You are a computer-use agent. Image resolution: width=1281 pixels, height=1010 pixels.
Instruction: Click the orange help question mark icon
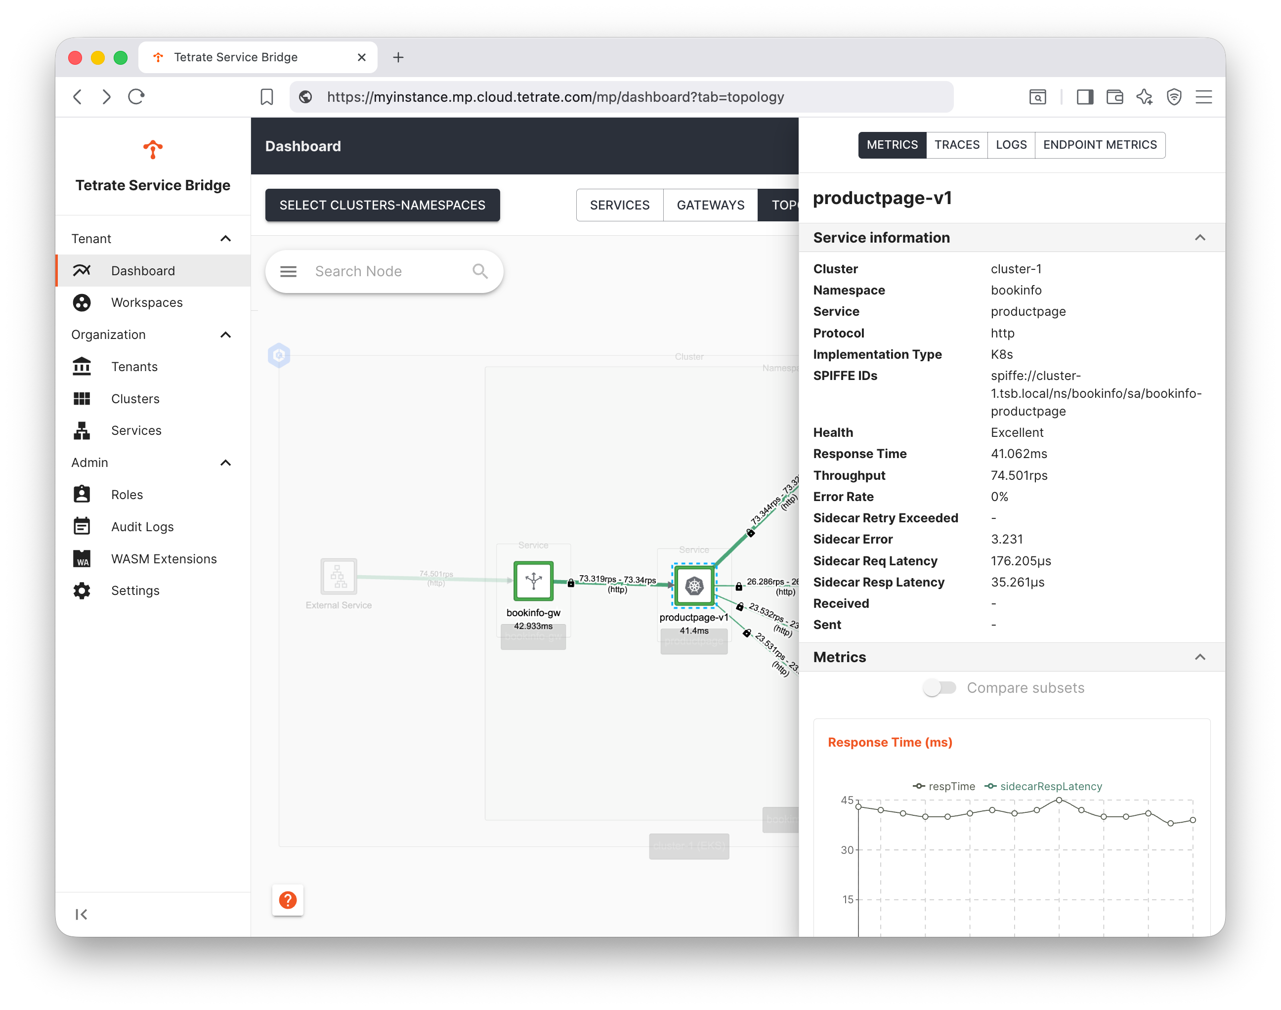pos(288,899)
